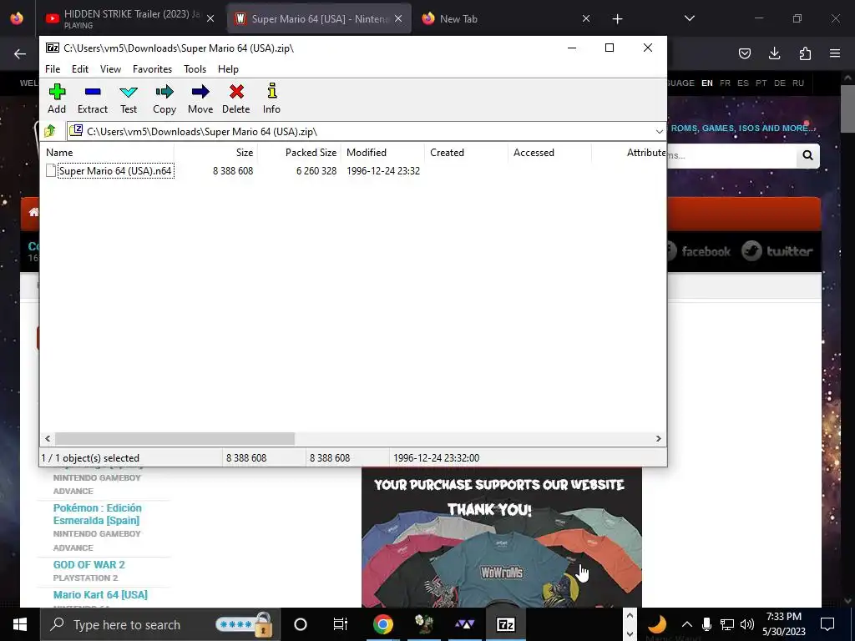Open the View menu
This screenshot has width=855, height=641.
click(110, 69)
